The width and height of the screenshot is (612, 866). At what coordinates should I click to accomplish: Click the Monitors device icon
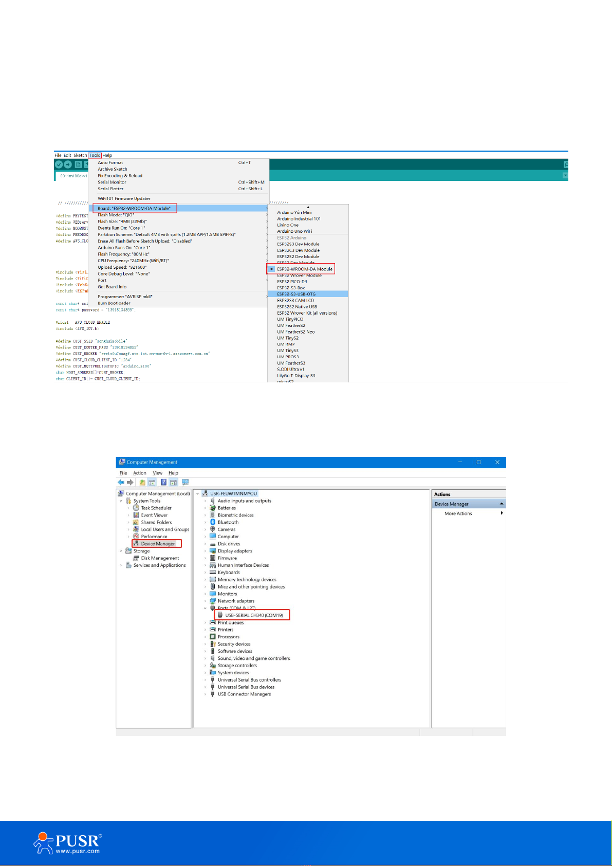click(213, 594)
